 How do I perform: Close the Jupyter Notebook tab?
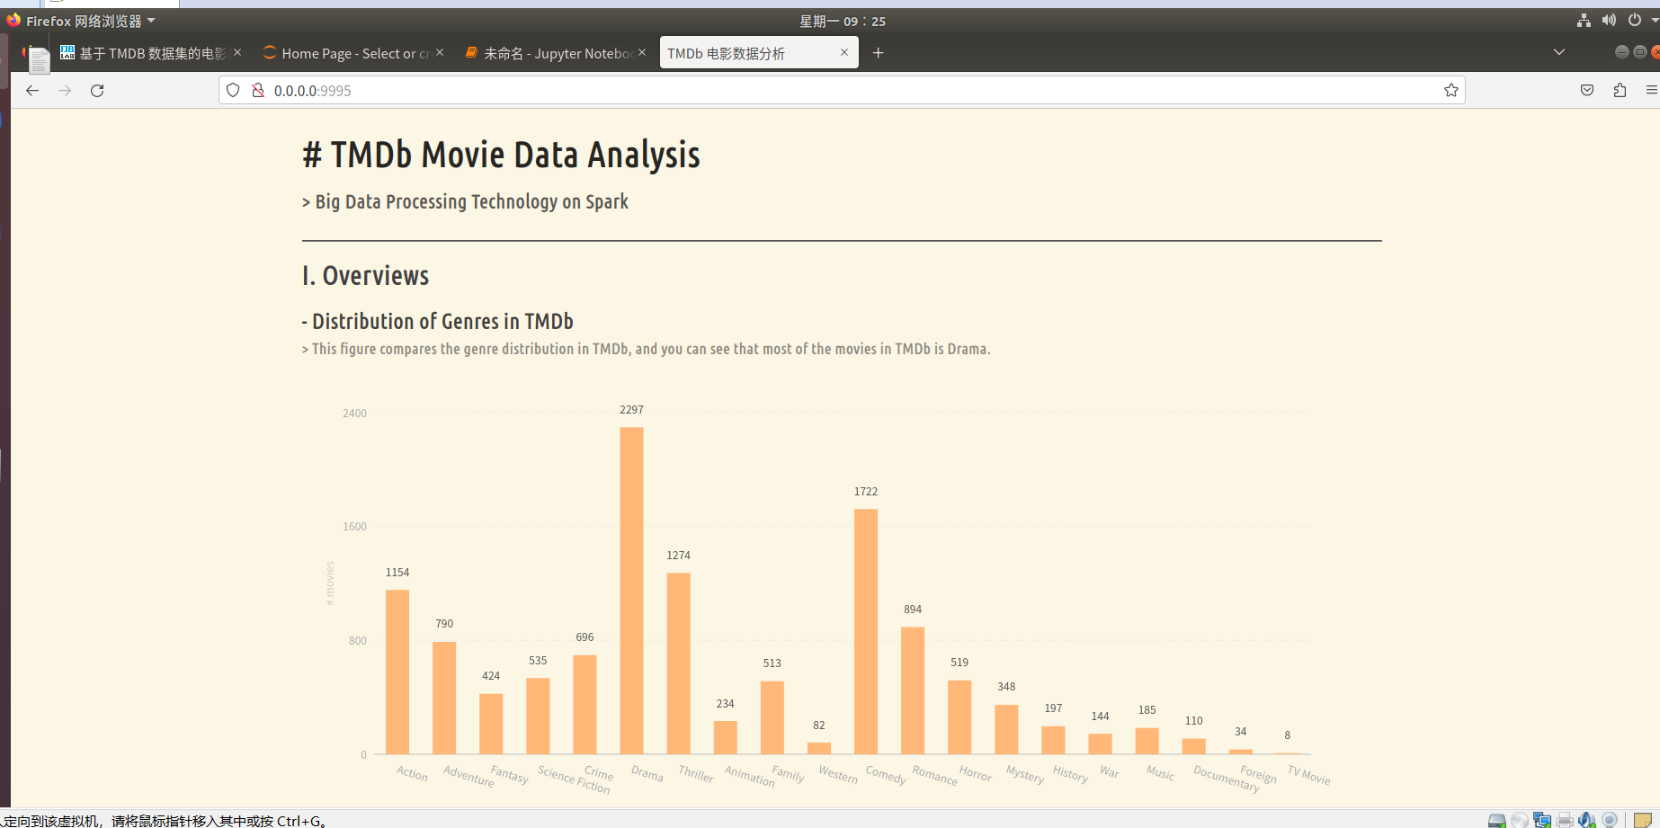tap(642, 52)
